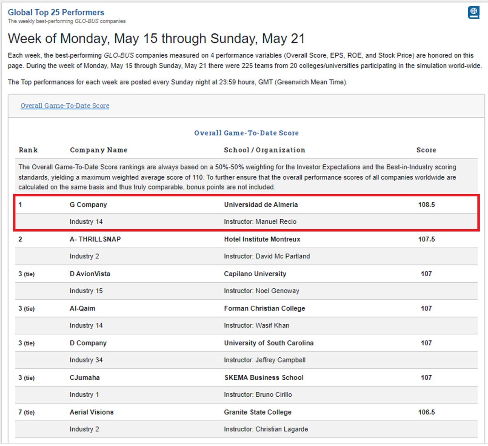Viewport: 488px width, 446px height.
Task: Open the Overall Game-To-Date Score link
Action: [x=65, y=106]
